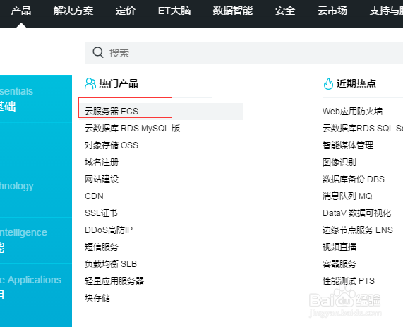
Task: Open the 产品 menu
Action: (x=20, y=11)
